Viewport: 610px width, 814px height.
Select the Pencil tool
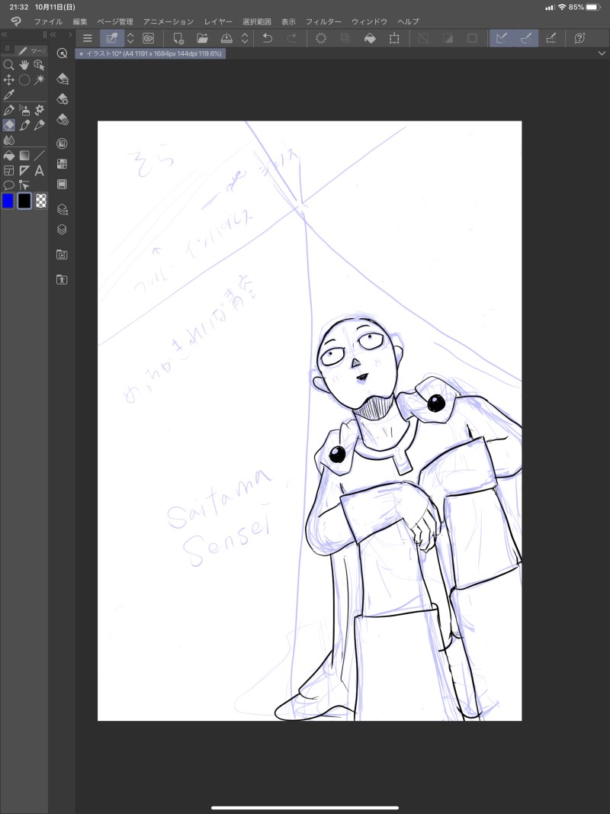[39, 125]
